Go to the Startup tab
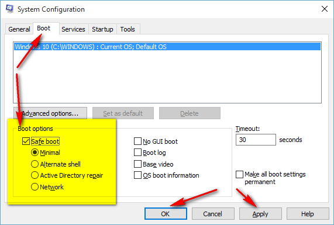The image size is (334, 225). point(102,29)
